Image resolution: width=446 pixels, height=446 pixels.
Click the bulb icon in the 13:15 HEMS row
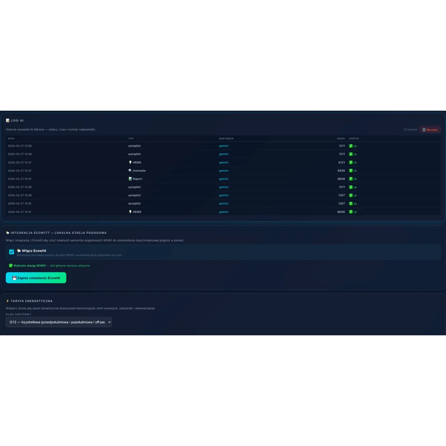130,211
